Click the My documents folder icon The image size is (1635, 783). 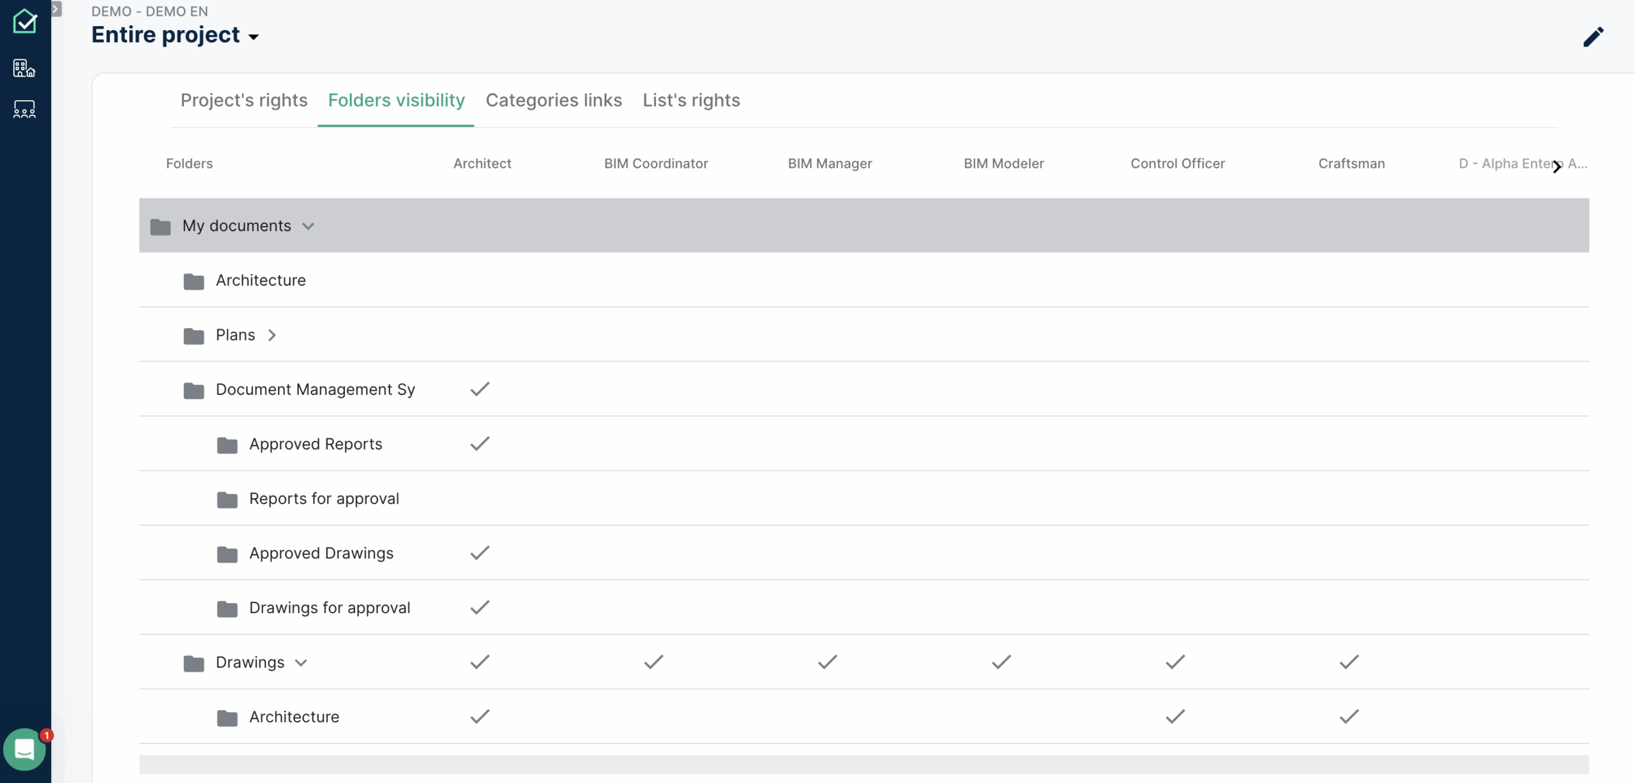(160, 227)
